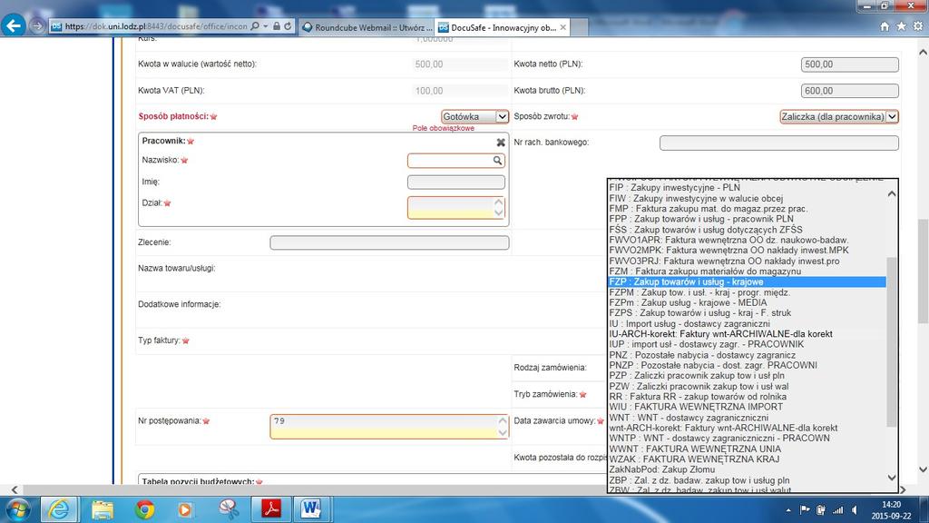Open Action Center flag icon in tray

coord(805,510)
